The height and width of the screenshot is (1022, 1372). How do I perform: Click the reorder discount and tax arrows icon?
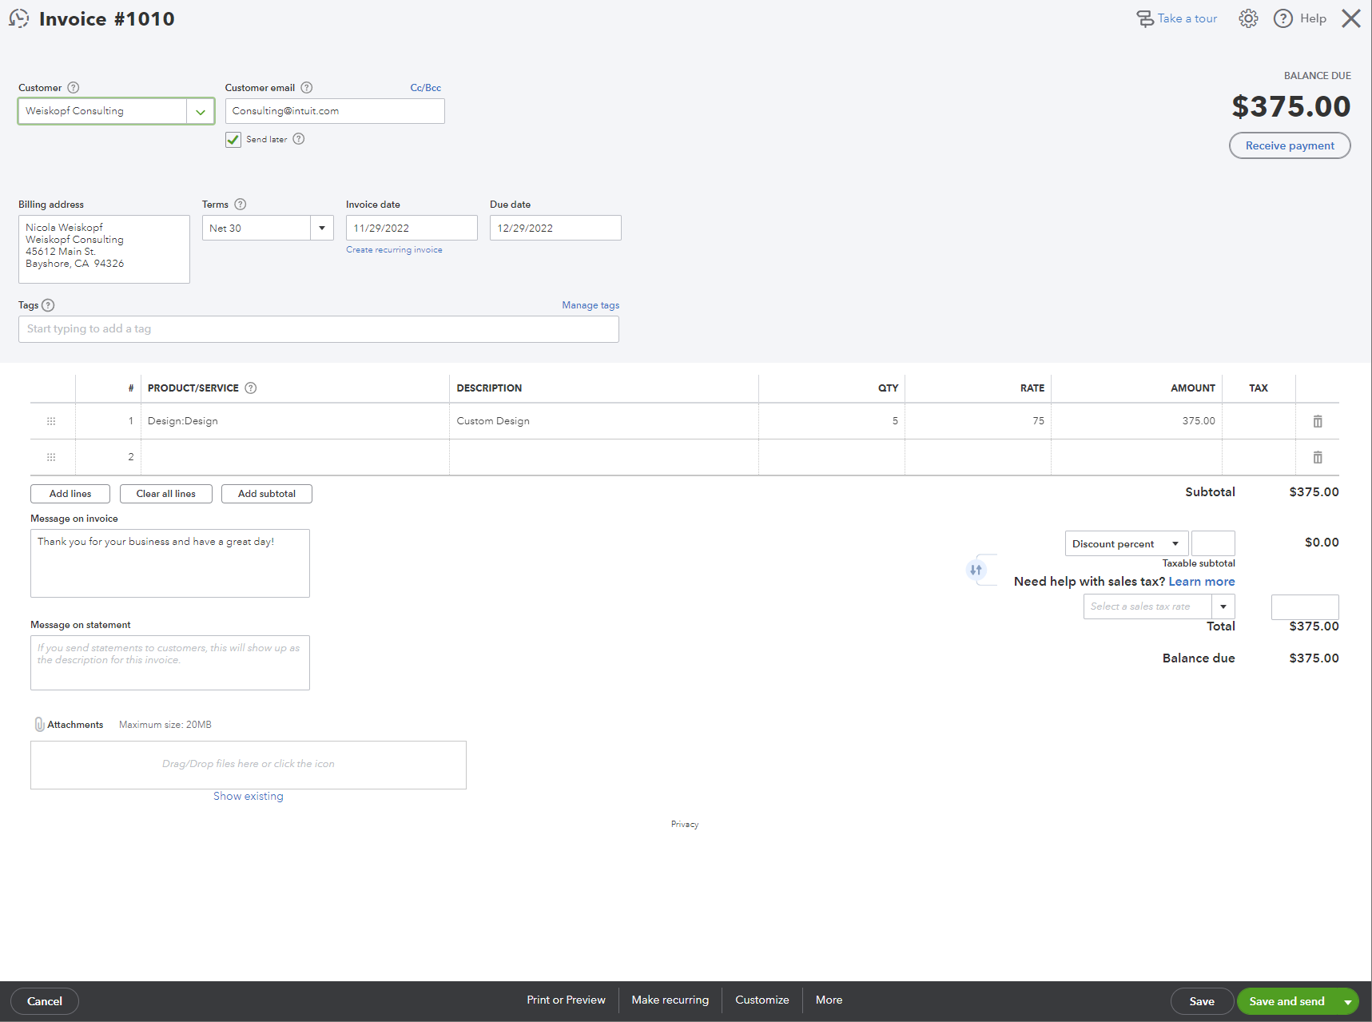pos(976,570)
